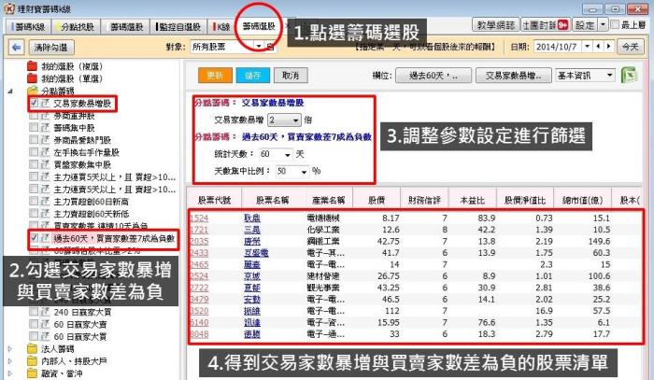Click the 今天 button
This screenshot has width=654, height=380.
point(631,47)
